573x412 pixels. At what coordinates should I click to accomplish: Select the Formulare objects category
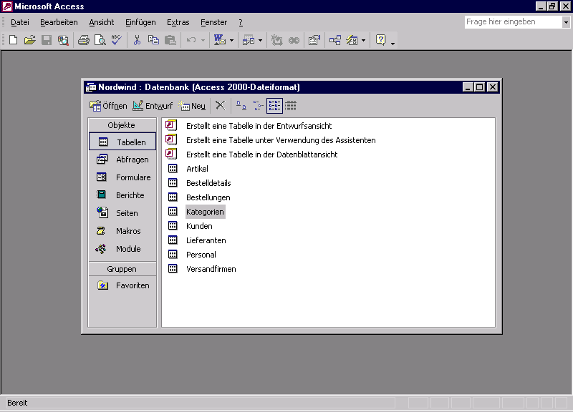(x=122, y=177)
